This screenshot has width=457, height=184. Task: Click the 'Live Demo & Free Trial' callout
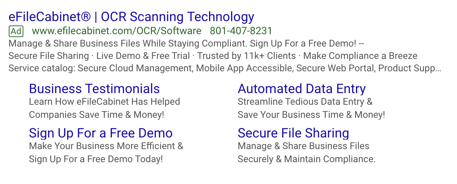(x=143, y=56)
